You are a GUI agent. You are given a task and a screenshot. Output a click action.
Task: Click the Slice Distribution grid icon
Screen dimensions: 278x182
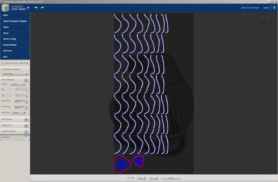(26, 80)
